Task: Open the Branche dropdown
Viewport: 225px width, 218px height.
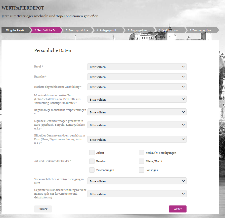Action: click(x=137, y=77)
